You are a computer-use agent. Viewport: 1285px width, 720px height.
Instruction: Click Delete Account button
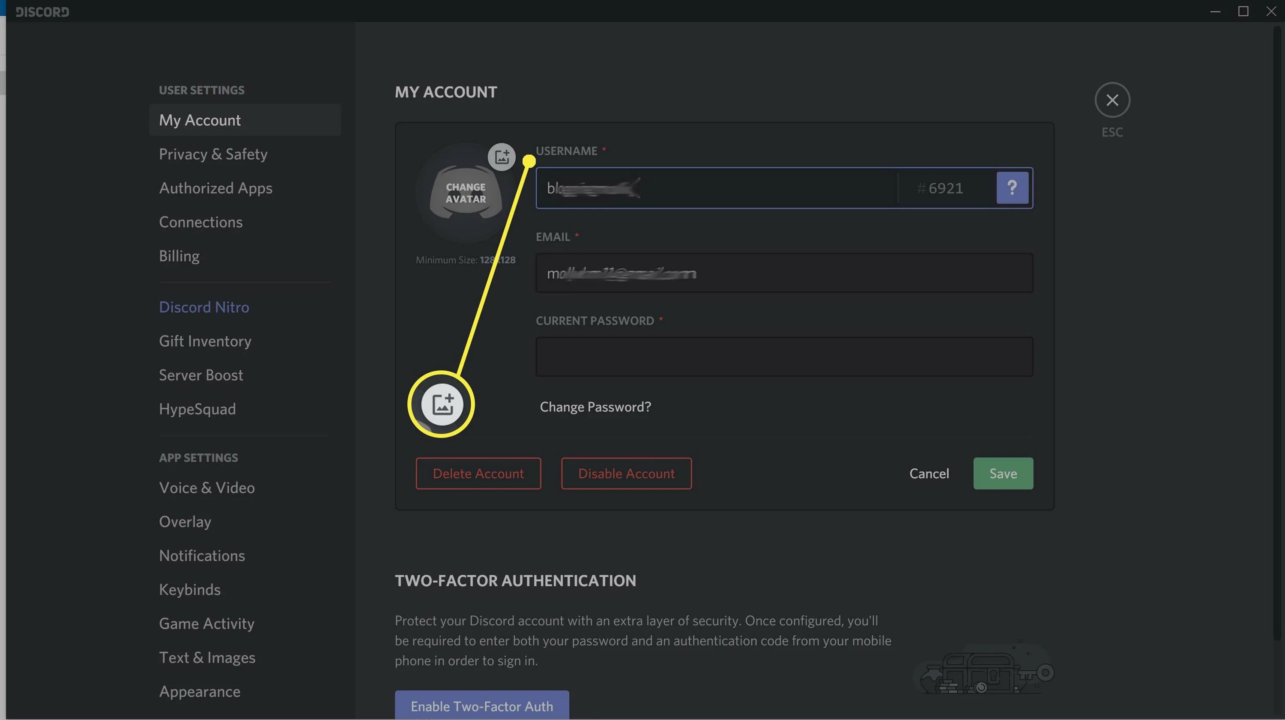(x=478, y=473)
